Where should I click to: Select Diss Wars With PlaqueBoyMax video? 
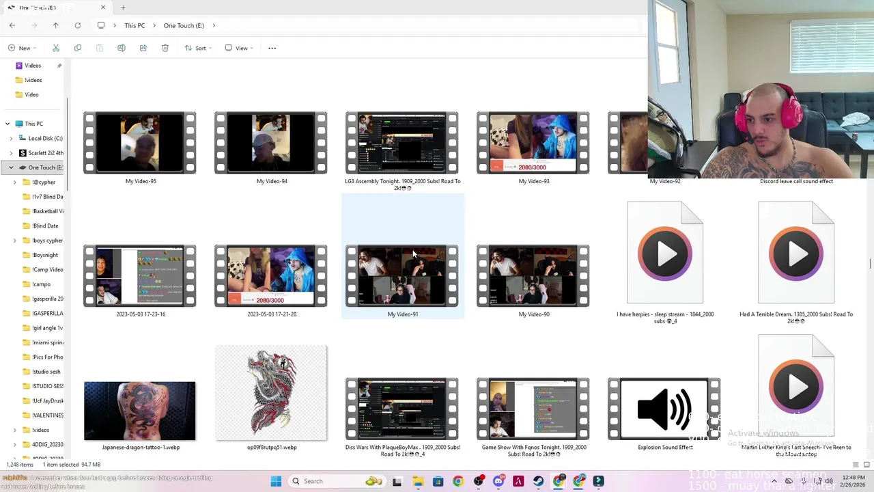(x=402, y=409)
